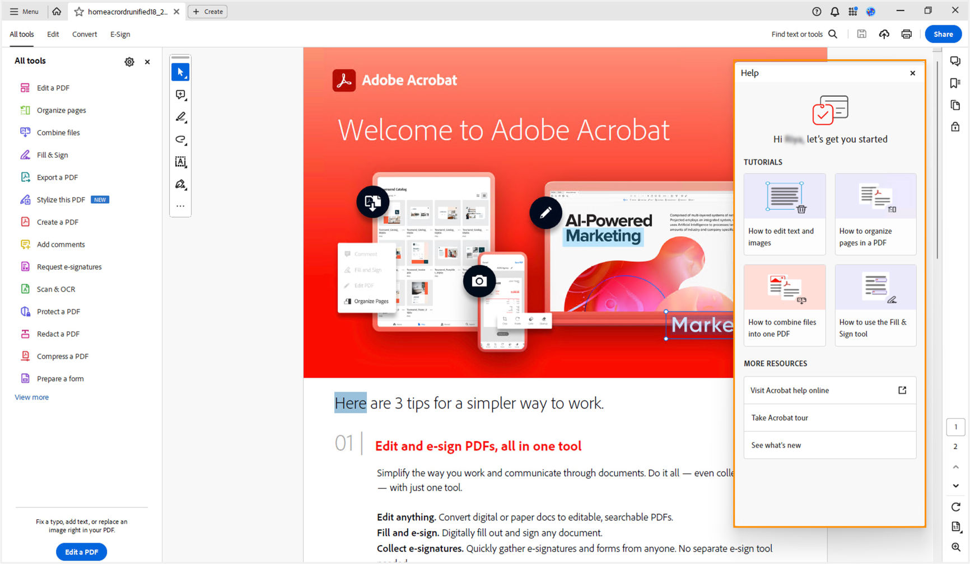This screenshot has height=564, width=970.
Task: Open the Bookmarks panel
Action: click(x=956, y=83)
